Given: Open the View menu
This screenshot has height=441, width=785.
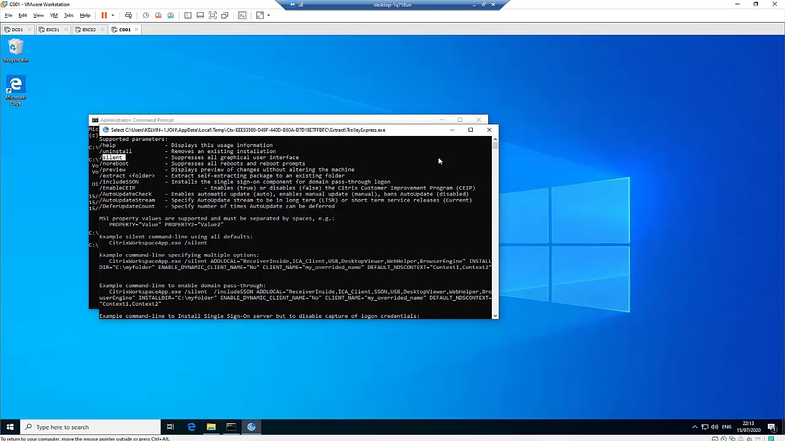Looking at the screenshot, I should click(38, 15).
